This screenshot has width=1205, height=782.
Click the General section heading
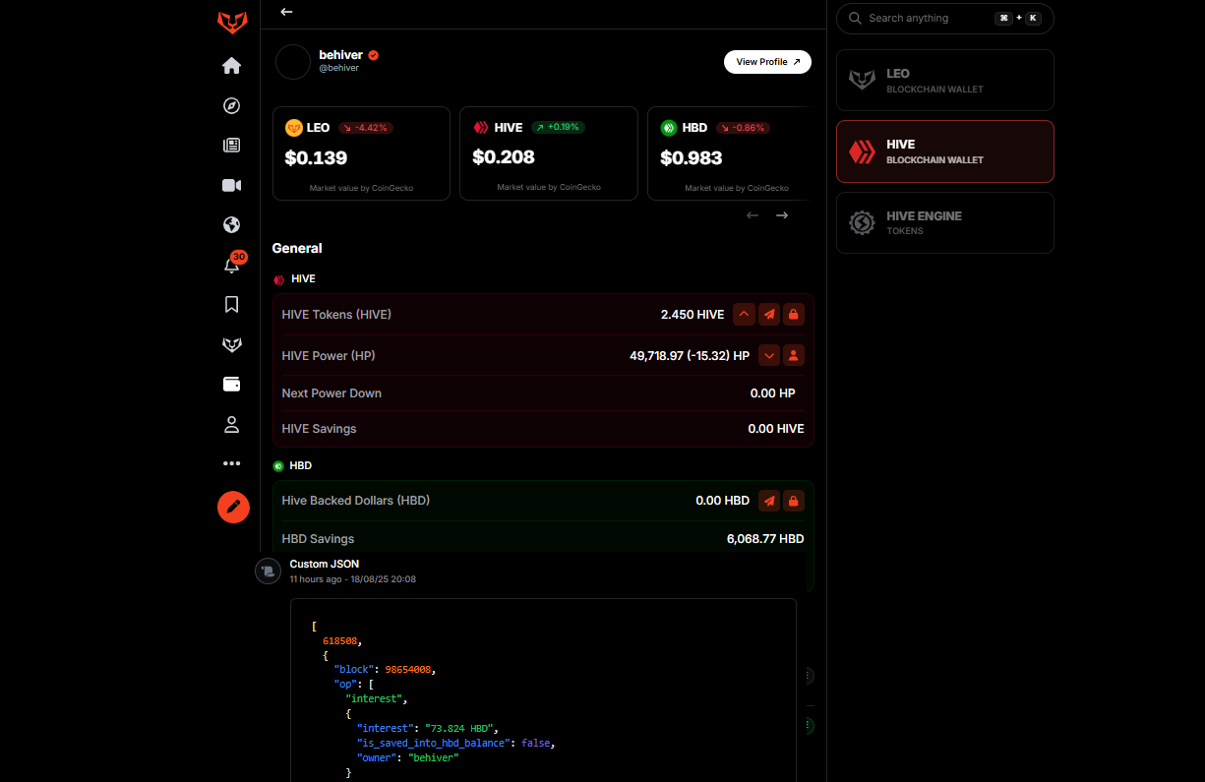tap(297, 249)
